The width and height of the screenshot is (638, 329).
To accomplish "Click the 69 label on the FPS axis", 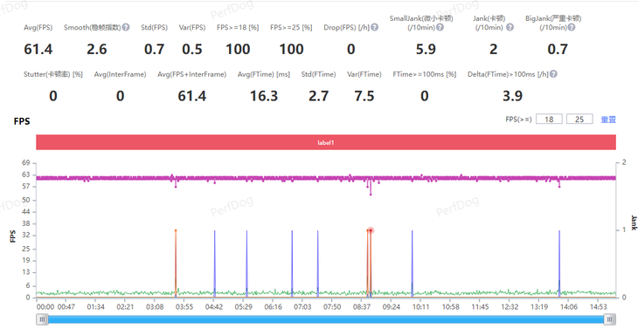I will pyautogui.click(x=26, y=163).
